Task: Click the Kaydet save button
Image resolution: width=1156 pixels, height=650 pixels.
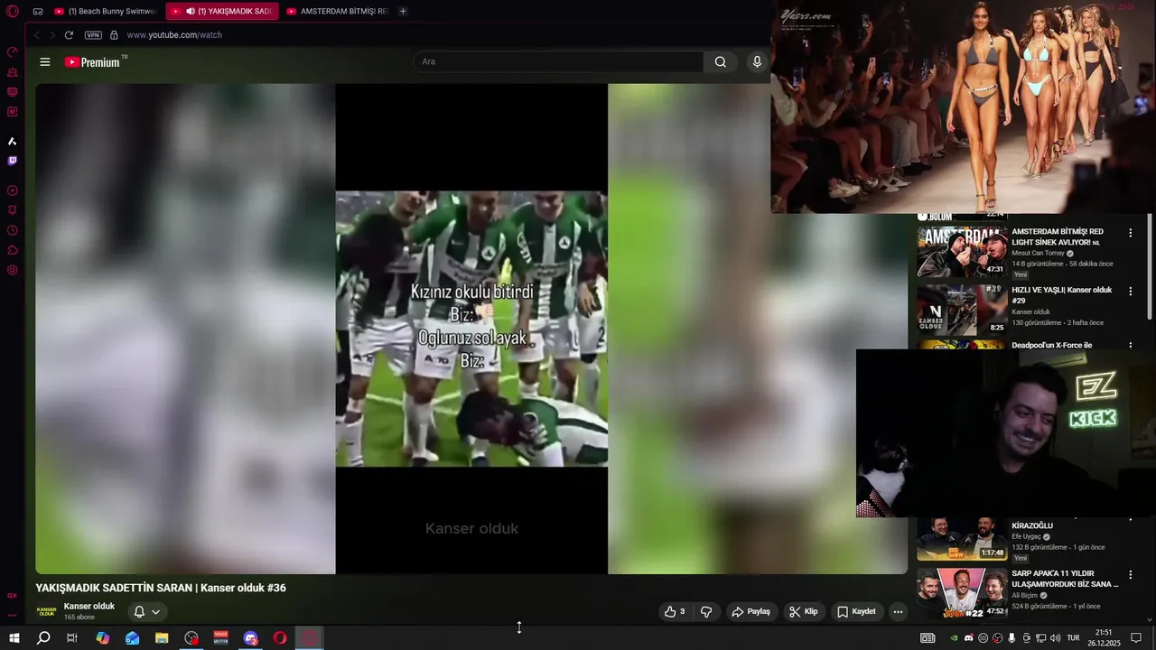Action: [x=856, y=611]
